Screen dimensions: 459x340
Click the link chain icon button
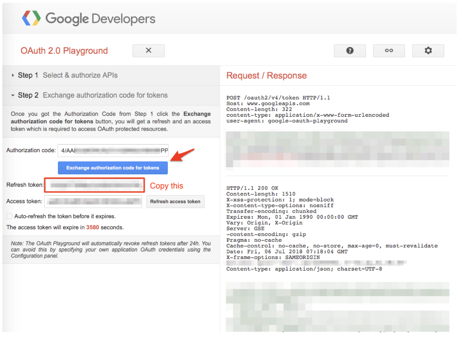point(389,51)
